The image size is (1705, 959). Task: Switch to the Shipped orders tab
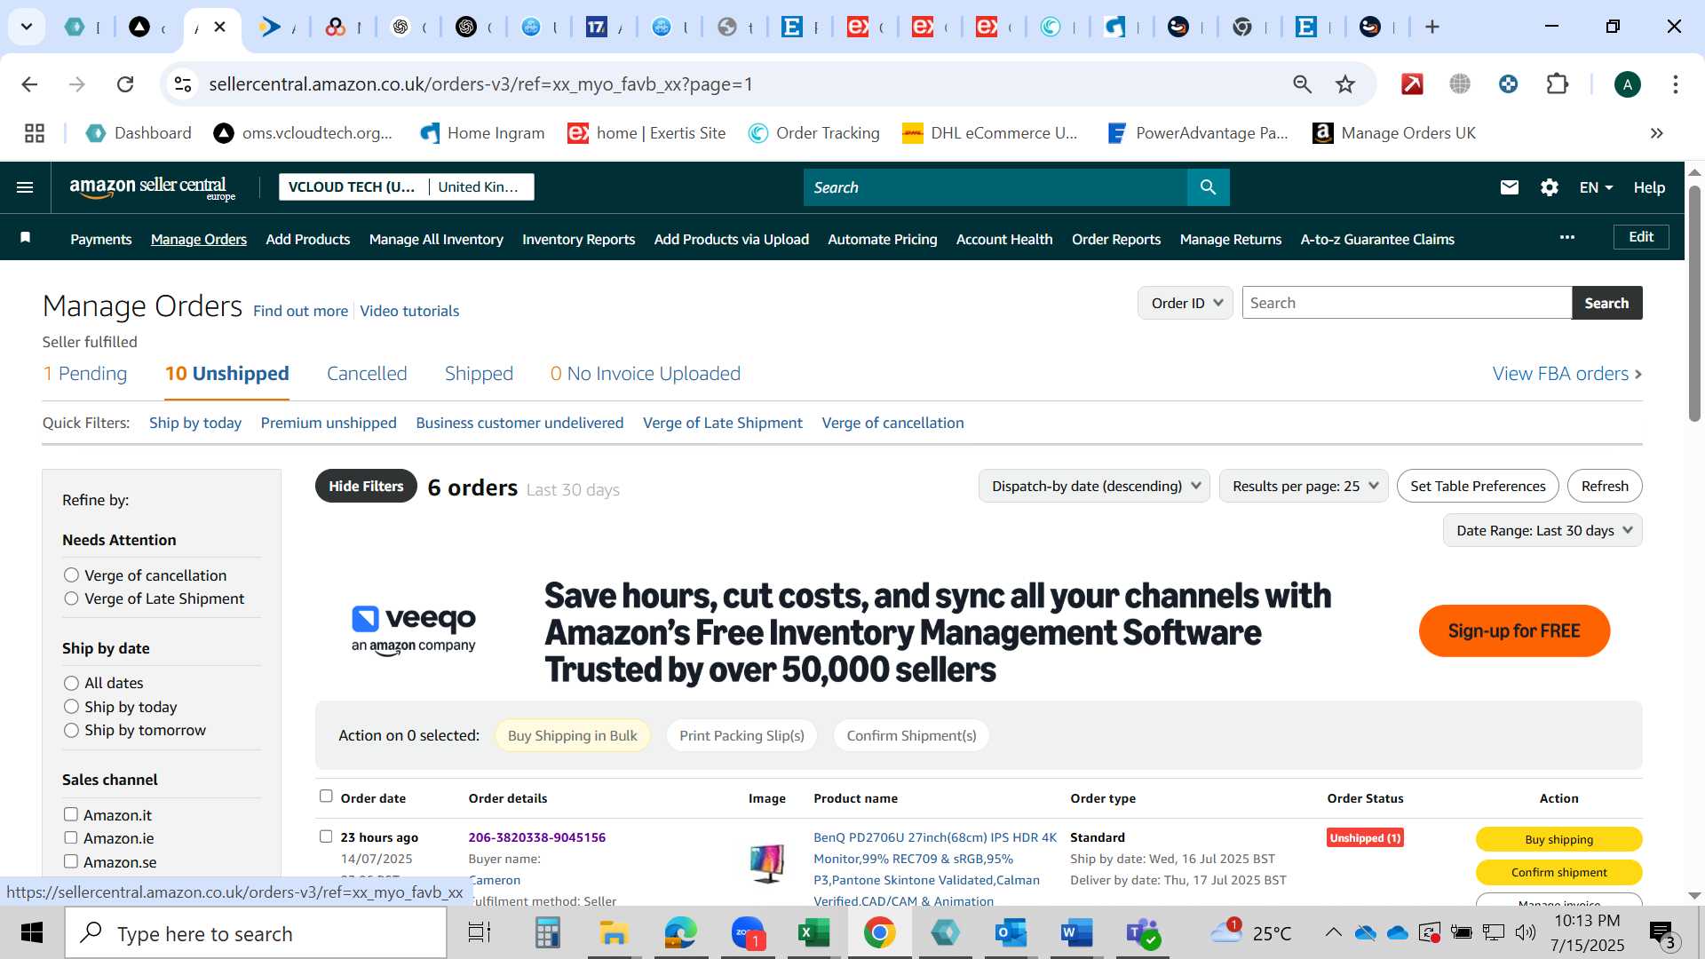(479, 374)
